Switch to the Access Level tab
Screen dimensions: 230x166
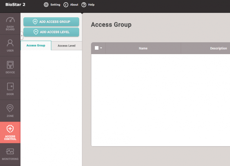click(66, 46)
